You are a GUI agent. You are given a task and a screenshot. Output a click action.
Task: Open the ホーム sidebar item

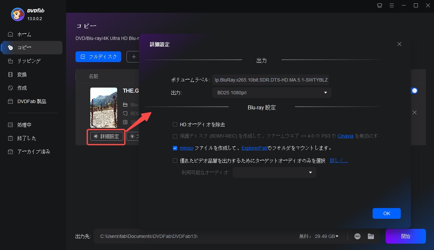point(32,34)
